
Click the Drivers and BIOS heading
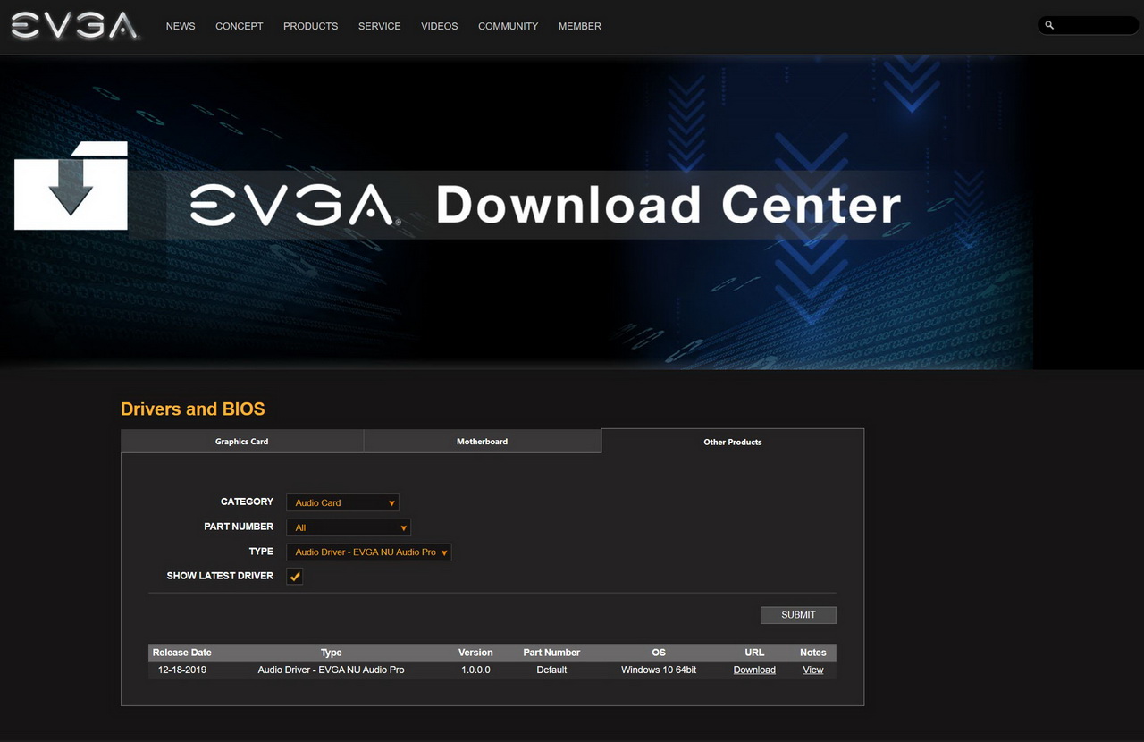tap(193, 409)
